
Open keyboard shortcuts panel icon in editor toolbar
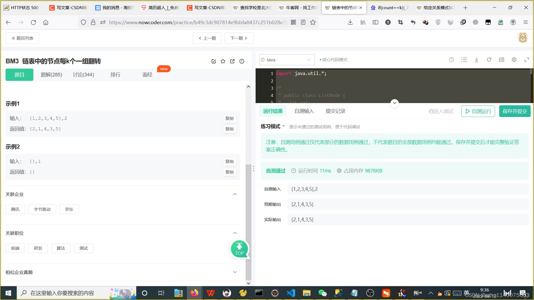coord(501,59)
